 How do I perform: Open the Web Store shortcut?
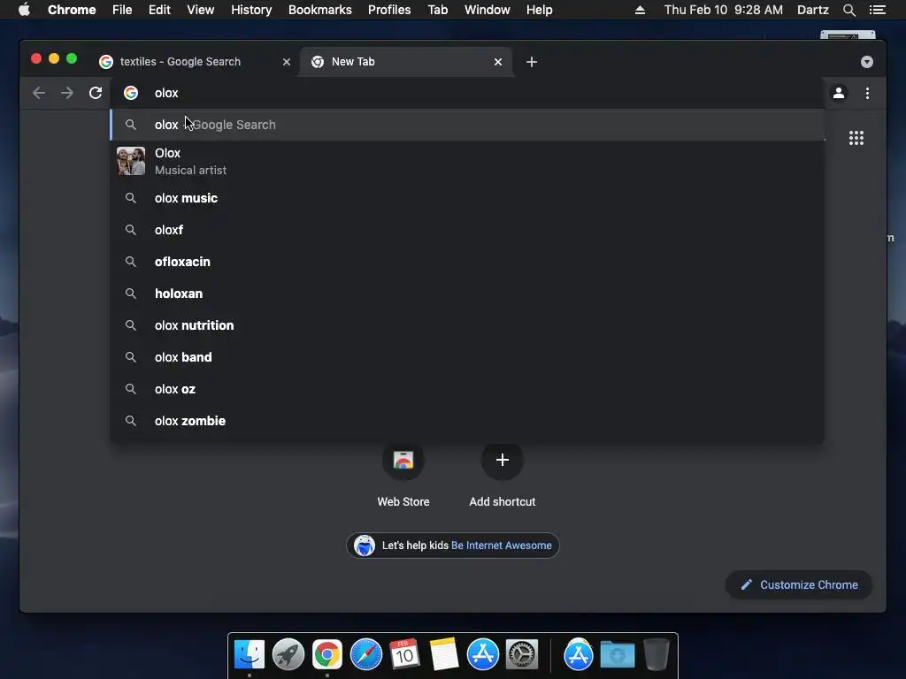tap(403, 476)
